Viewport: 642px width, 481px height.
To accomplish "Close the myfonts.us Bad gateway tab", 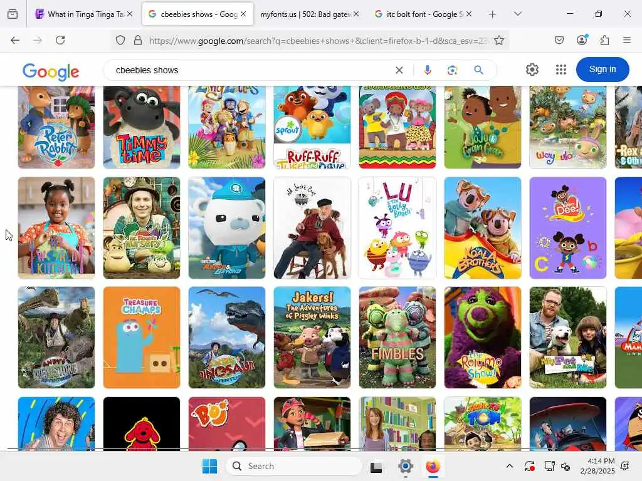I will 356,14.
